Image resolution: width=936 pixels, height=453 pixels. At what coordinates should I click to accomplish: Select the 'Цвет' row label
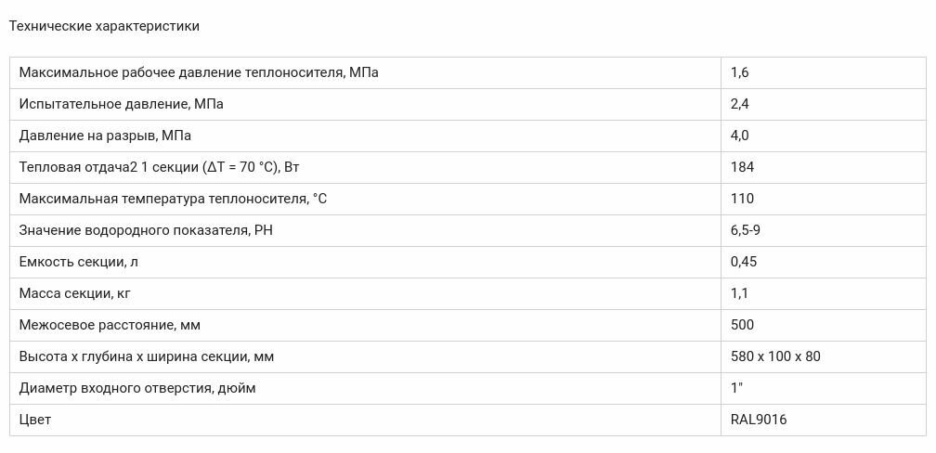point(35,421)
